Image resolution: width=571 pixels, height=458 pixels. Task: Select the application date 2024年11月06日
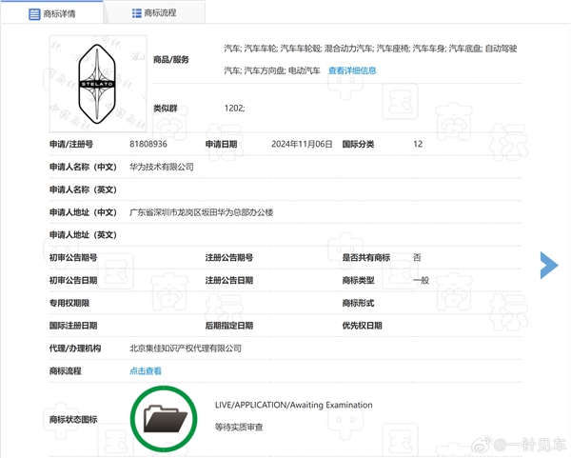point(302,145)
